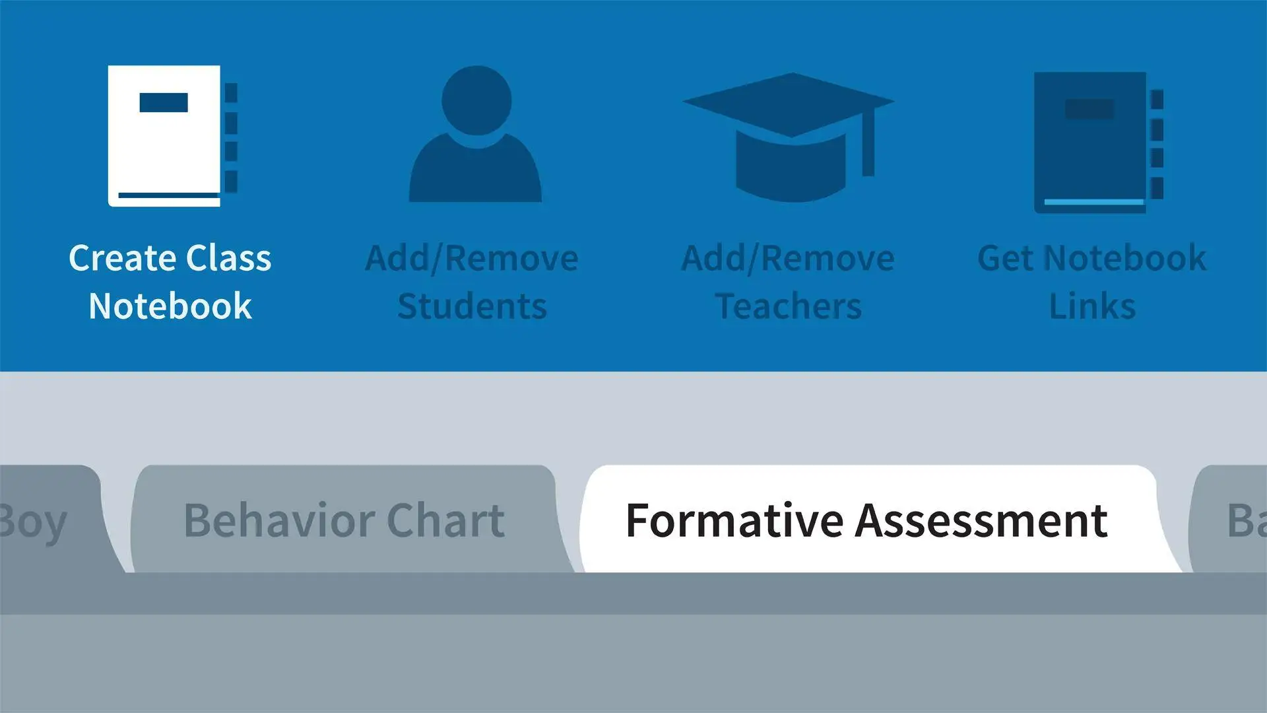
Task: Click the label rectangle on dark notebook icon
Action: [1089, 109]
